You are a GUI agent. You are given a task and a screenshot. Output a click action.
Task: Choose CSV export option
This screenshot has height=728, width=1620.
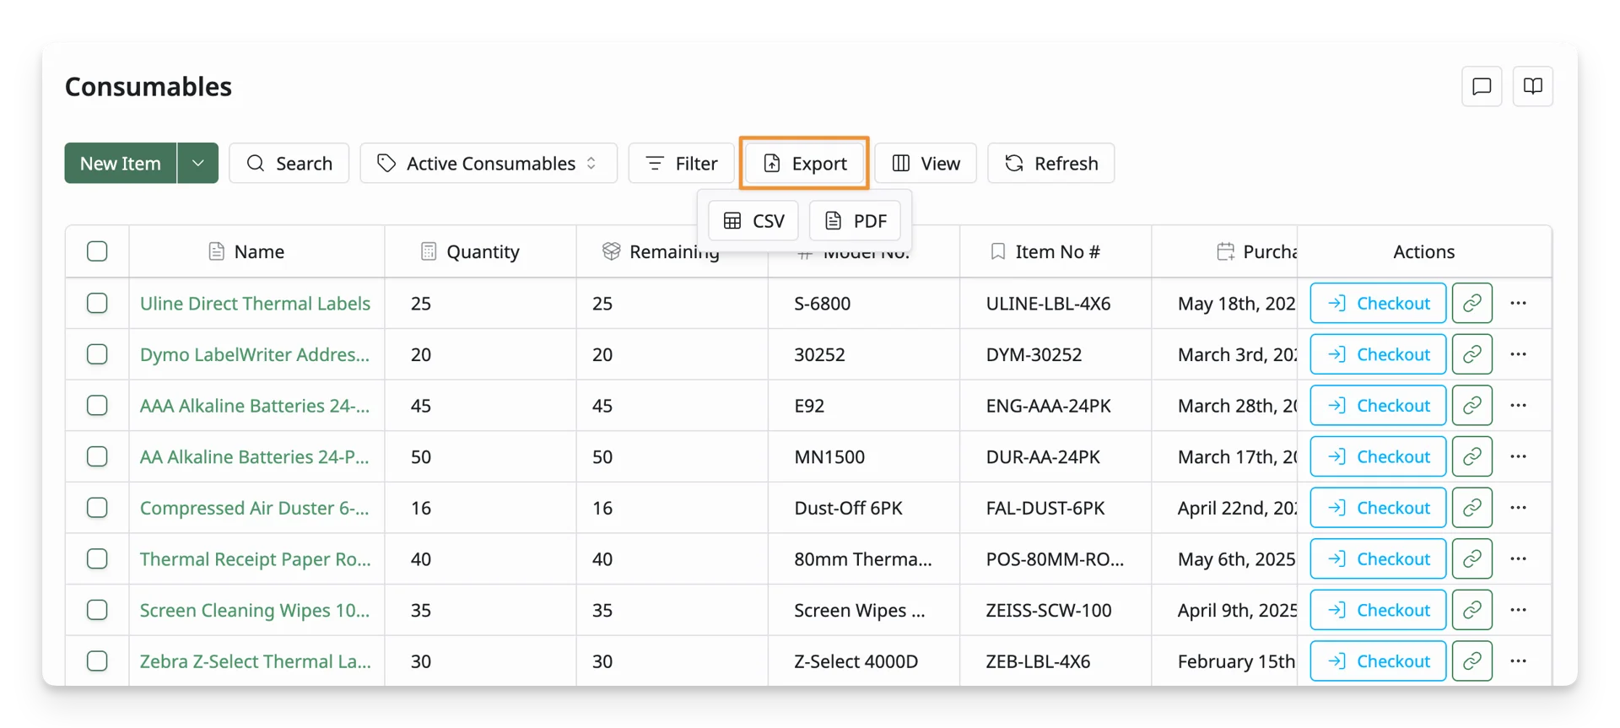[x=753, y=221]
